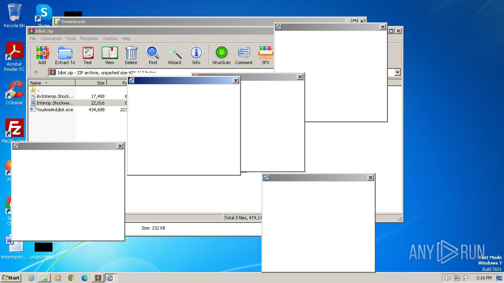The height and width of the screenshot is (283, 504).
Task: Launch Microsoft Edge from the taskbar
Action: coord(85,278)
